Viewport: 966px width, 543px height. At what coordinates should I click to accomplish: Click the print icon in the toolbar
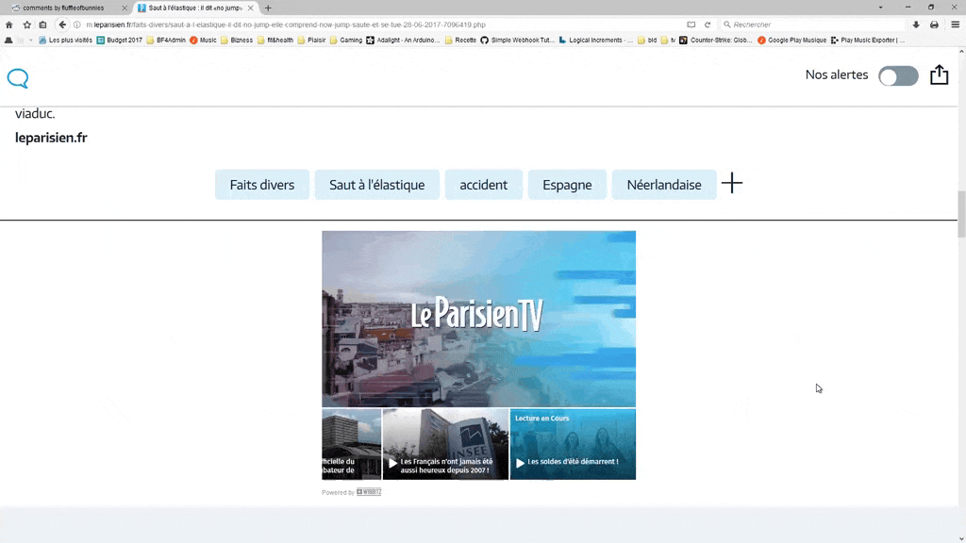pos(934,25)
